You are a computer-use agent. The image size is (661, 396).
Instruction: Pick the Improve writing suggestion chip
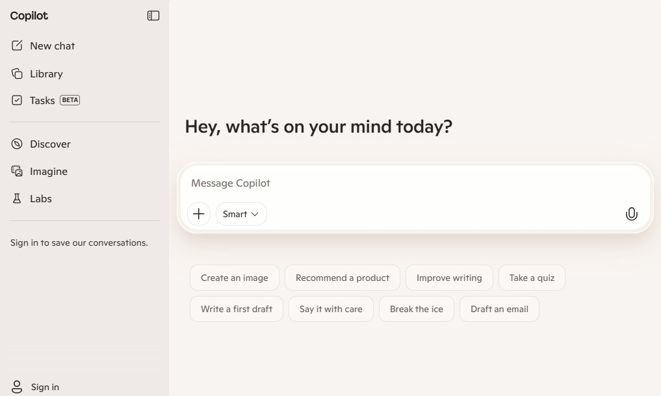449,278
